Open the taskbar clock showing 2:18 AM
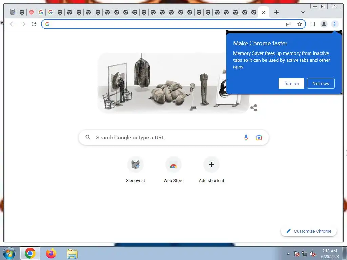 [x=330, y=254]
